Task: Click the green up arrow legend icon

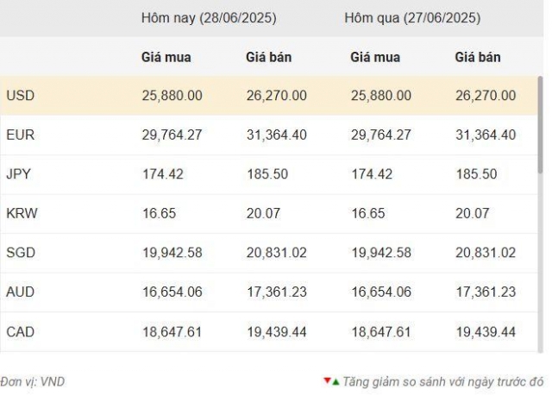Action: [x=336, y=382]
